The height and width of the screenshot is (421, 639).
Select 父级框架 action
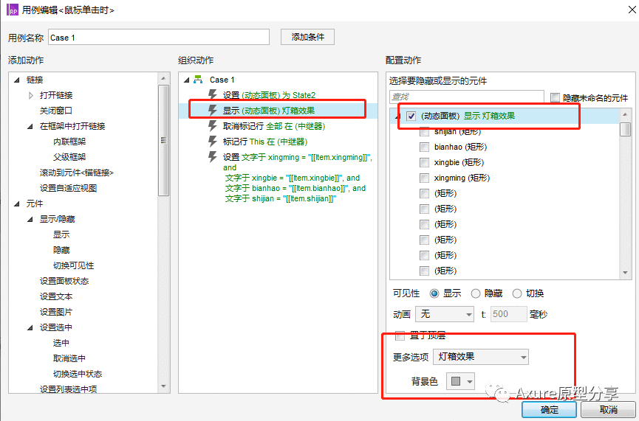click(x=69, y=157)
